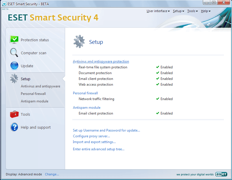The height and width of the screenshot is (180, 232).
Task: Open the Setup menu in top bar
Action: click(x=178, y=11)
